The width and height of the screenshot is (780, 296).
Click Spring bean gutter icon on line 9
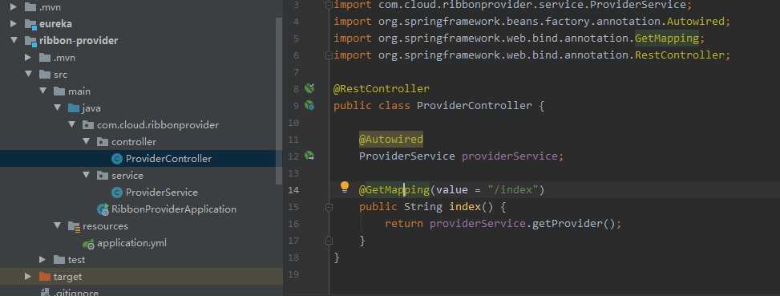[309, 105]
